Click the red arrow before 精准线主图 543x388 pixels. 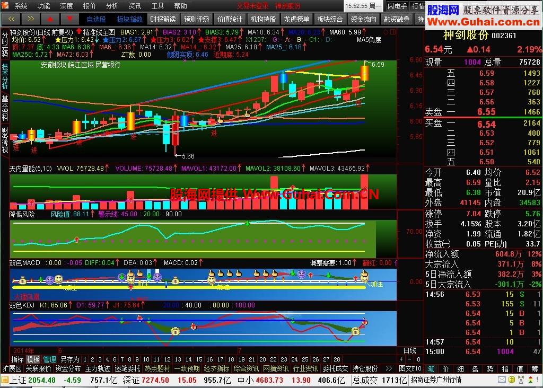tap(78, 31)
